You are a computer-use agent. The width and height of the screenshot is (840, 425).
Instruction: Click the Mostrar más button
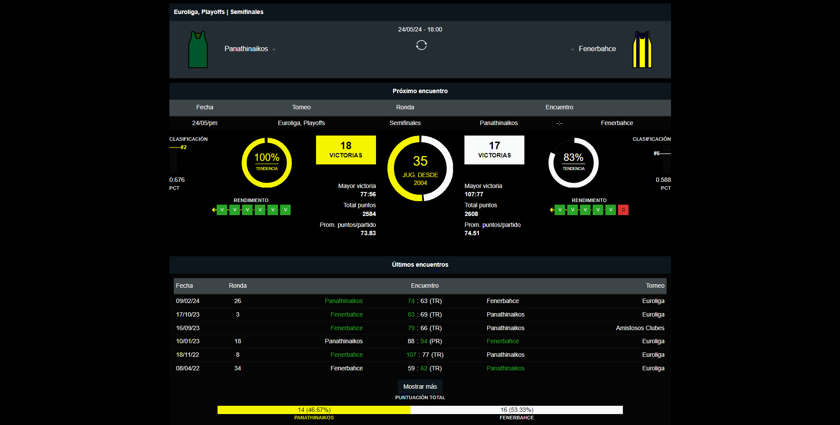pyautogui.click(x=420, y=387)
